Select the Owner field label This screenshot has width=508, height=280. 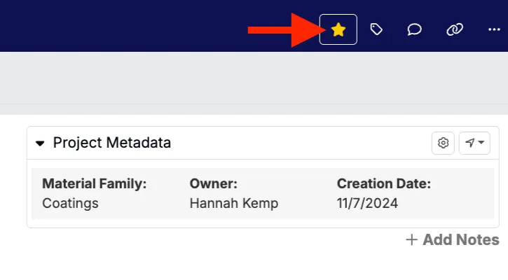tap(214, 184)
